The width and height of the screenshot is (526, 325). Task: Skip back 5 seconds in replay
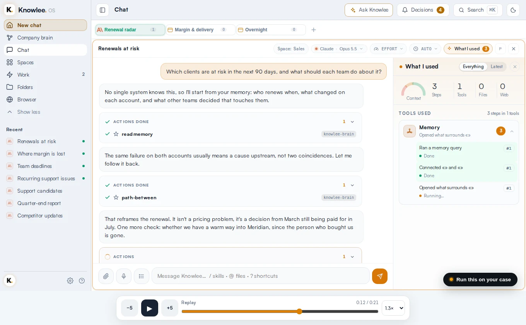(x=130, y=308)
